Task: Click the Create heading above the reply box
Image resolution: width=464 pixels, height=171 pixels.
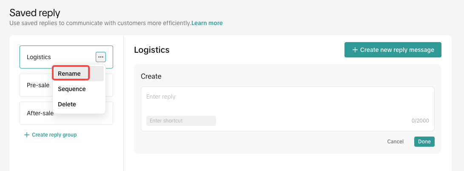Action: (151, 77)
